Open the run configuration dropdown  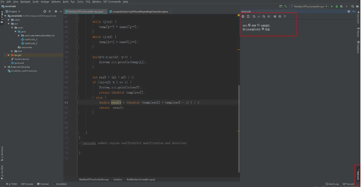tap(309, 7)
